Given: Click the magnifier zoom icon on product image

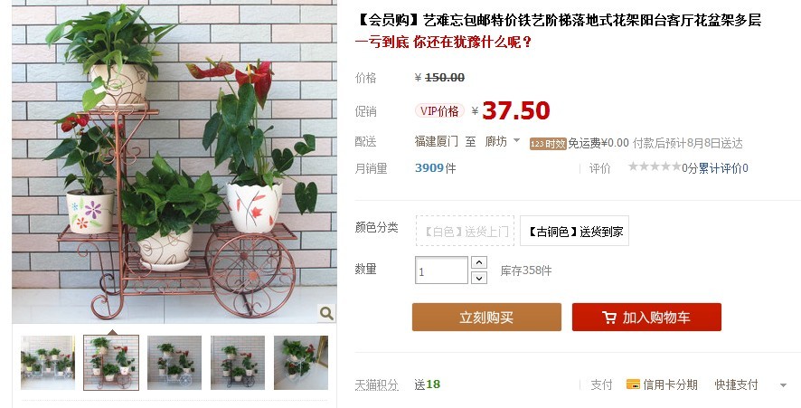Looking at the screenshot, I should (326, 312).
